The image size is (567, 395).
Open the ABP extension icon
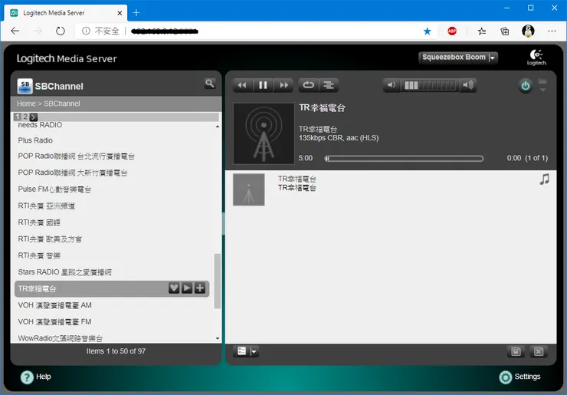(452, 31)
